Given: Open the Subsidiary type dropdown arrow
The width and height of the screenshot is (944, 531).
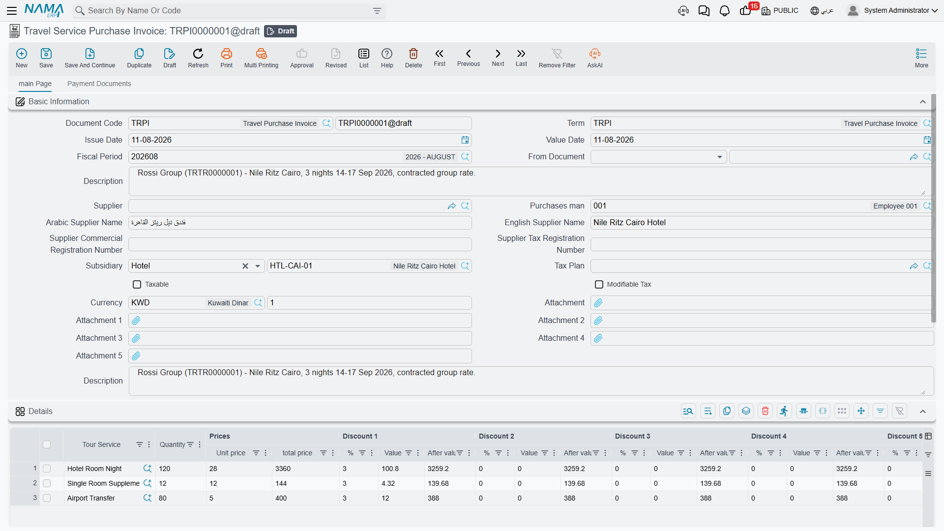Looking at the screenshot, I should (258, 266).
